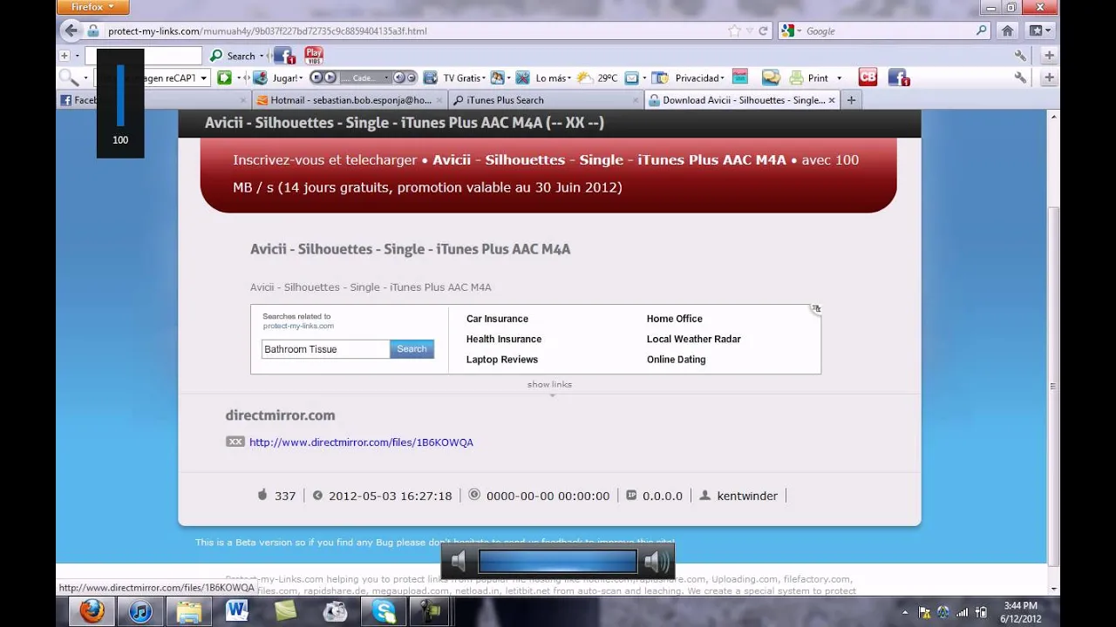Open Microsoft Word from the taskbar
1116x627 pixels.
(x=236, y=612)
